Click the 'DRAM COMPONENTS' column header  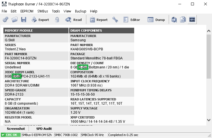[102, 31]
